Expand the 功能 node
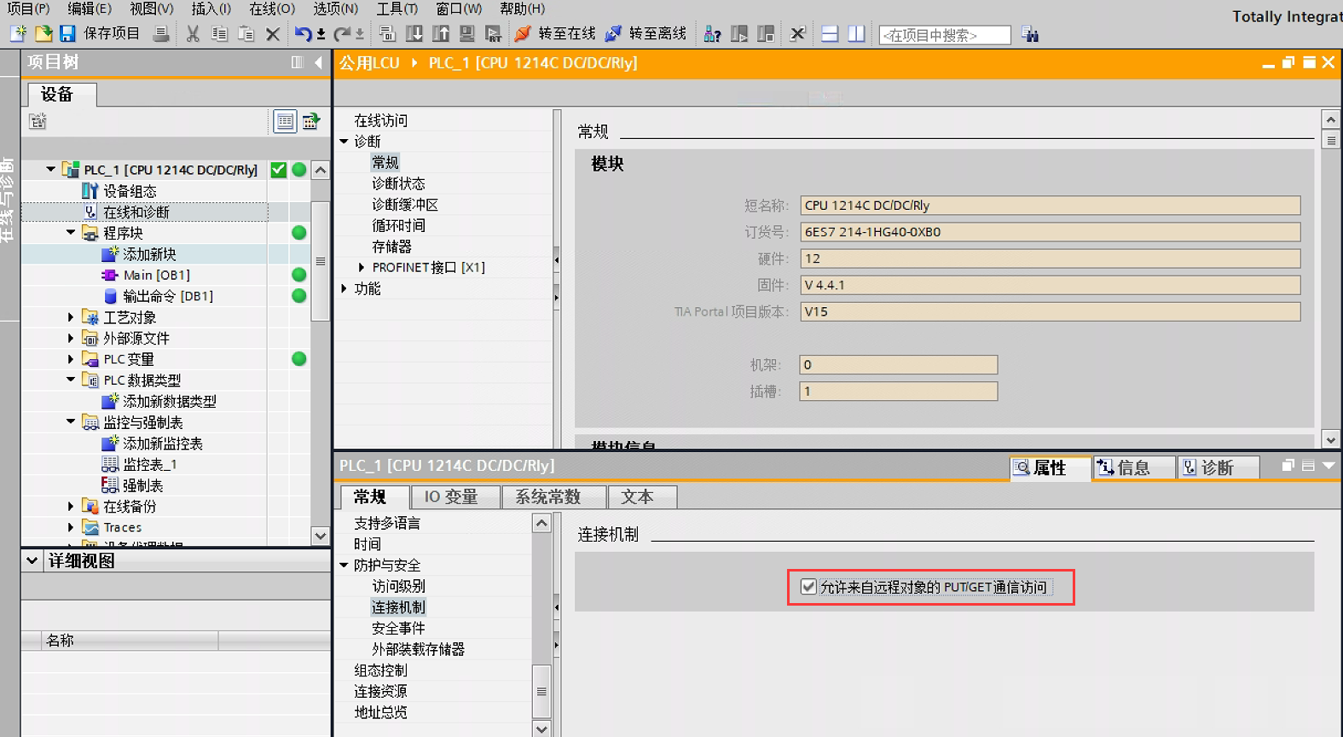 click(x=344, y=288)
